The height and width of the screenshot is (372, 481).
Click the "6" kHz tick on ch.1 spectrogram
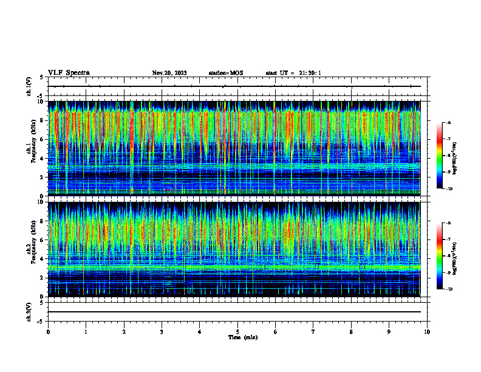click(43, 140)
